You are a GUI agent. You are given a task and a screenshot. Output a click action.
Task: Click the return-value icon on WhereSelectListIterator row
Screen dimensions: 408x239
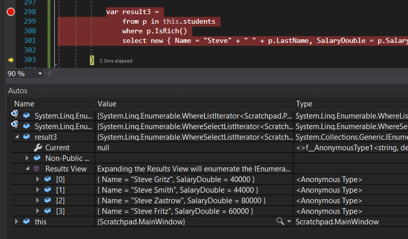coord(14,125)
